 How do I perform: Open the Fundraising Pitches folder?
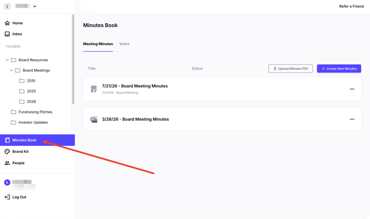35,112
